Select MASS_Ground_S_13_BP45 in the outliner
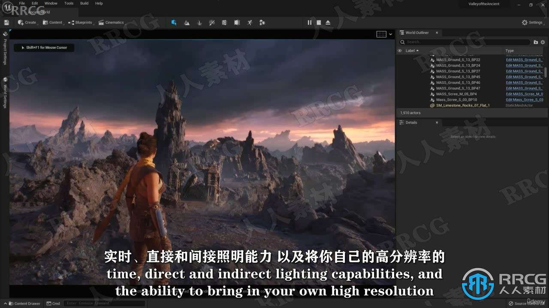The image size is (549, 308). coord(458,77)
